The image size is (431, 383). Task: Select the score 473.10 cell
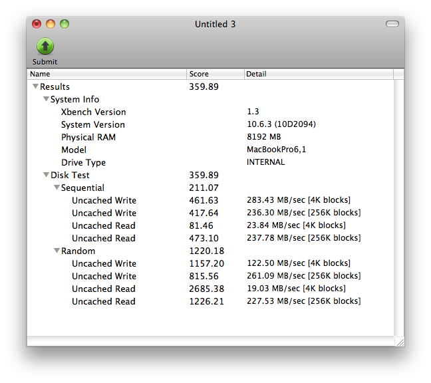coord(204,238)
